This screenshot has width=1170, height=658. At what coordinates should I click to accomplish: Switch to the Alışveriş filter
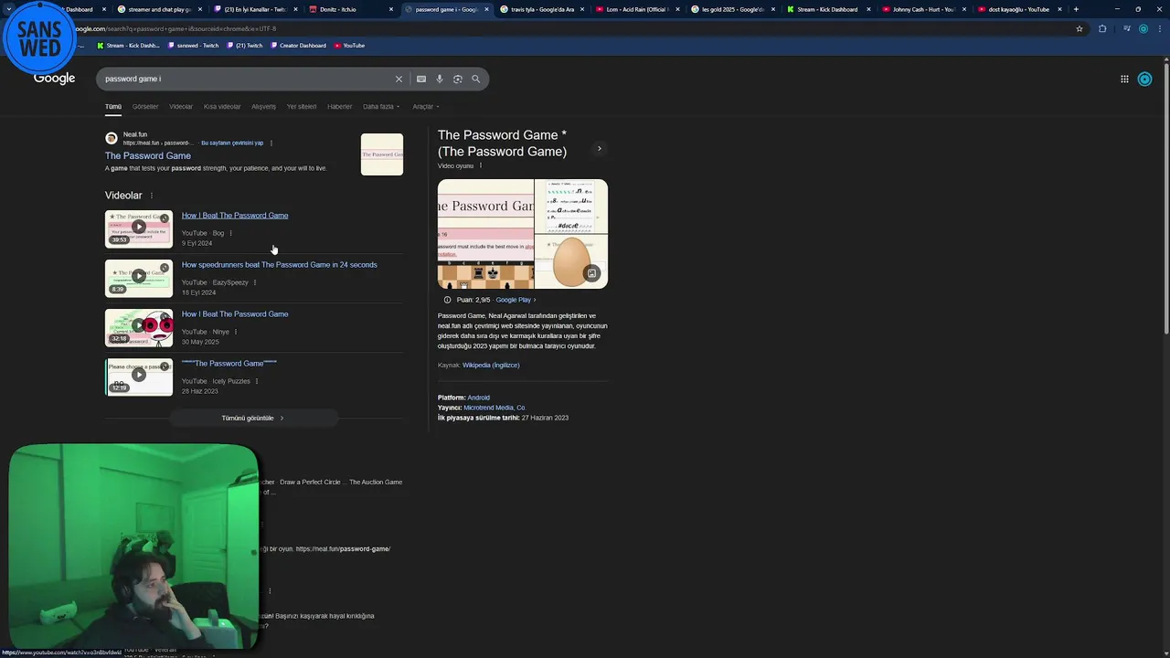[x=264, y=107]
